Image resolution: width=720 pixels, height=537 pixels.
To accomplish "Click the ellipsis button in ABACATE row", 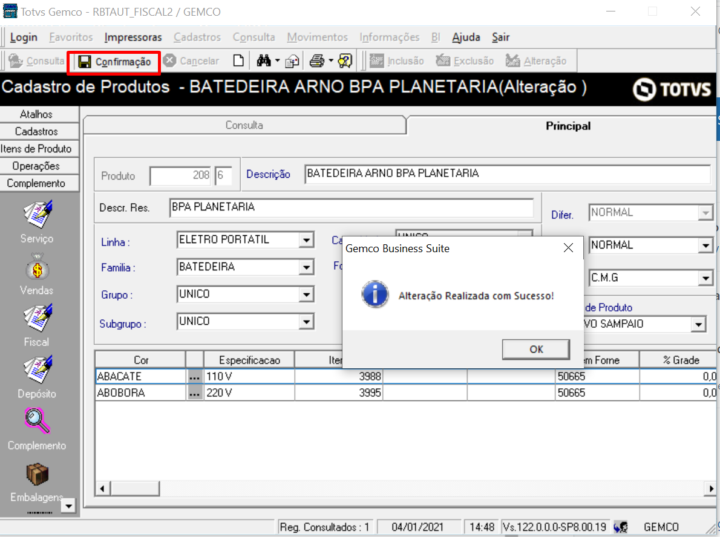I will (195, 377).
